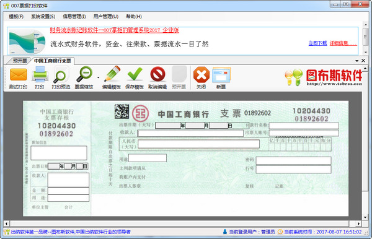Minimize the application window

click(x=335, y=4)
